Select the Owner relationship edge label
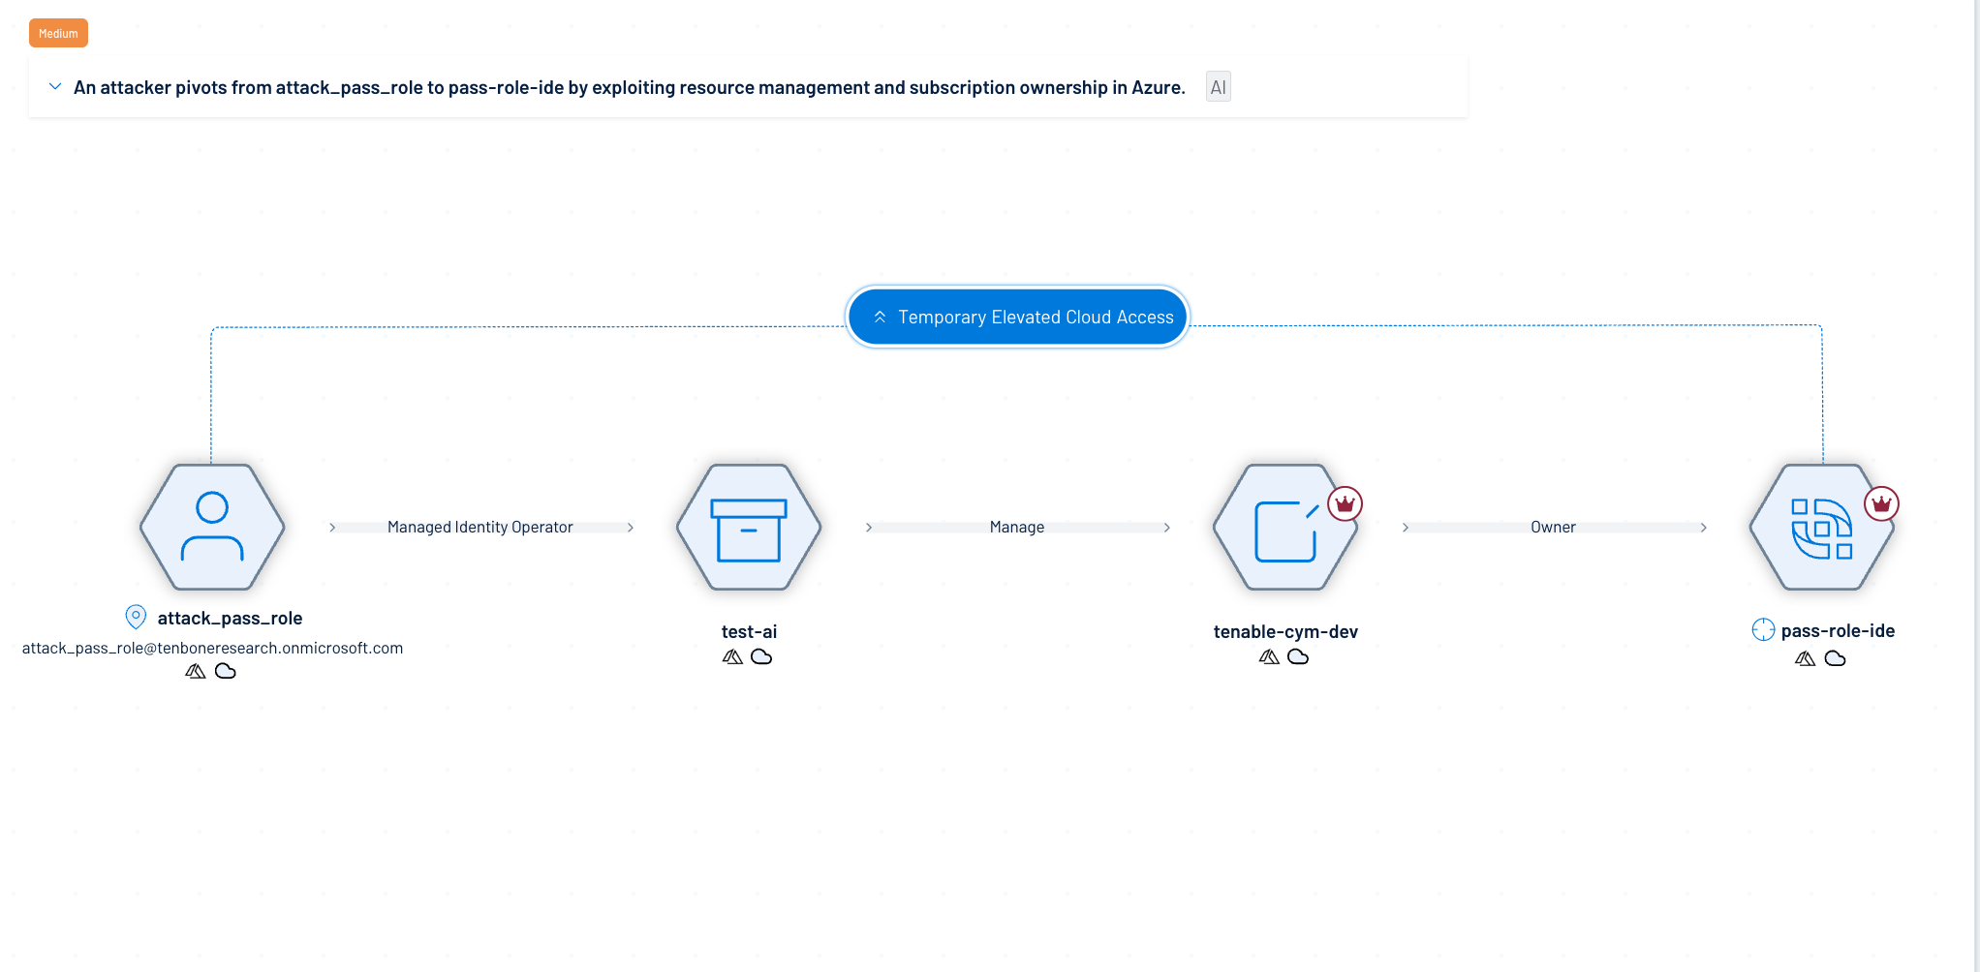 [x=1553, y=528]
